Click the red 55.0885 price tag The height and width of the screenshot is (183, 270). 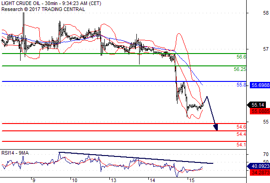260,111
